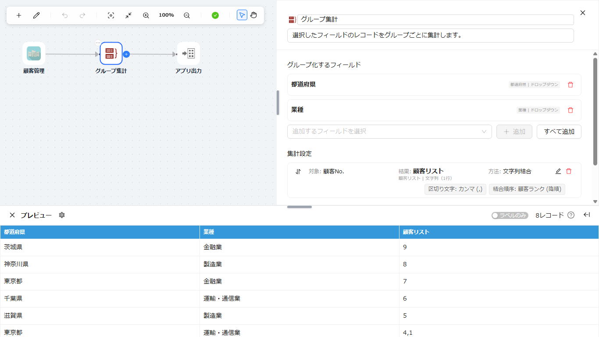Select the hand pan tool
The image size is (599, 337).
point(254,15)
